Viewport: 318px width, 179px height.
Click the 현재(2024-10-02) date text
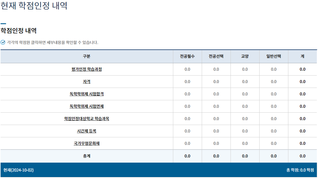coord(18,170)
